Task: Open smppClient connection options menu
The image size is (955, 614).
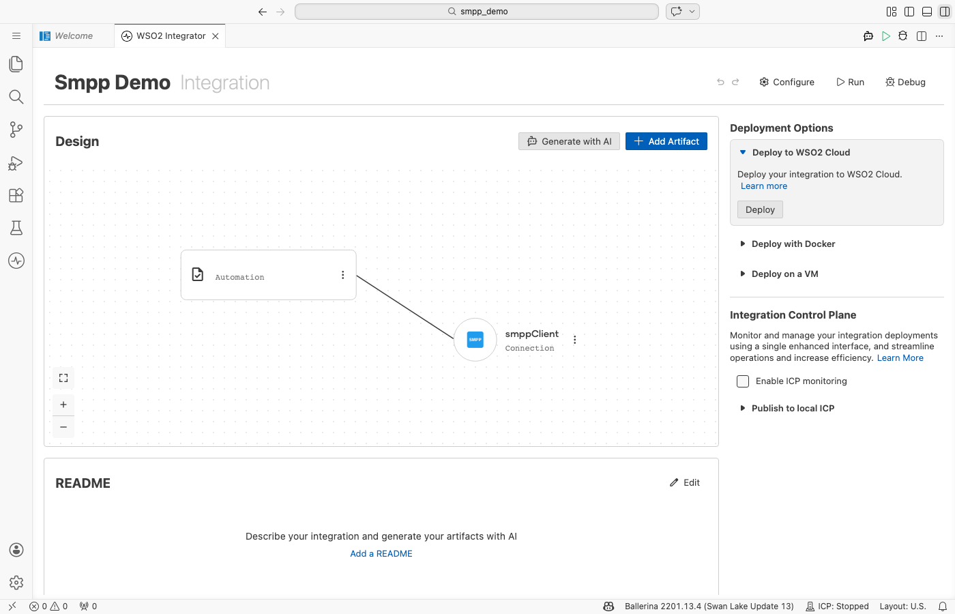Action: (x=575, y=340)
